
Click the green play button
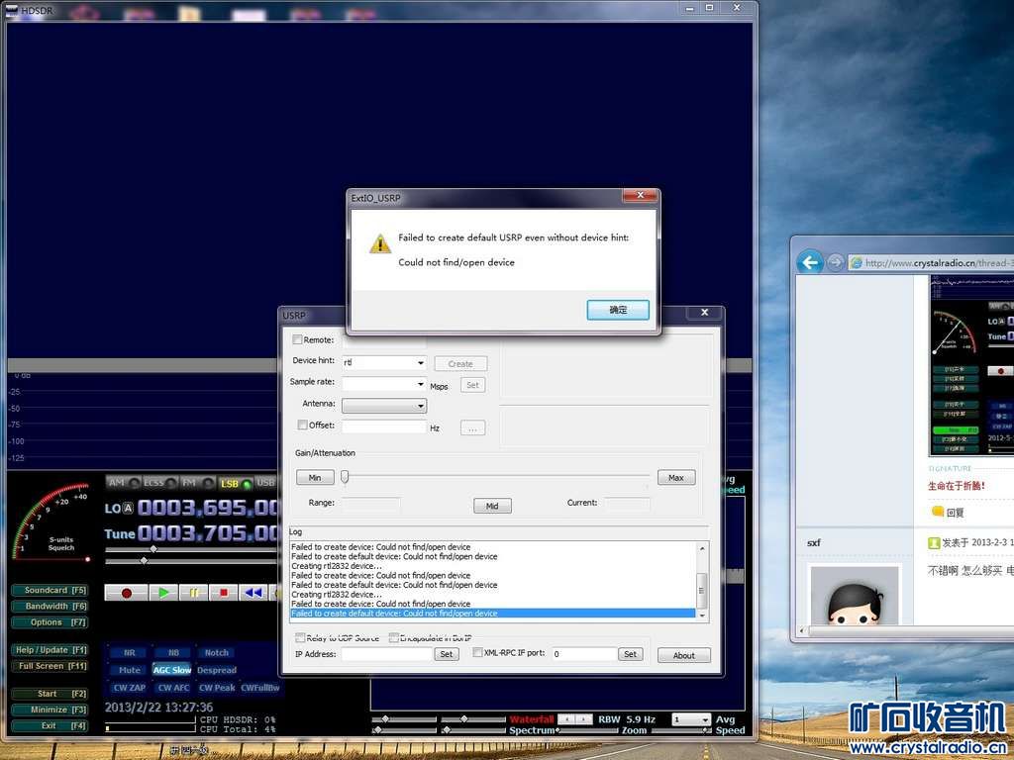click(163, 592)
